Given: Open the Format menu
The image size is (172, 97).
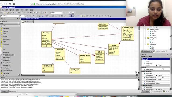Looking at the screenshot, I should (12, 10).
